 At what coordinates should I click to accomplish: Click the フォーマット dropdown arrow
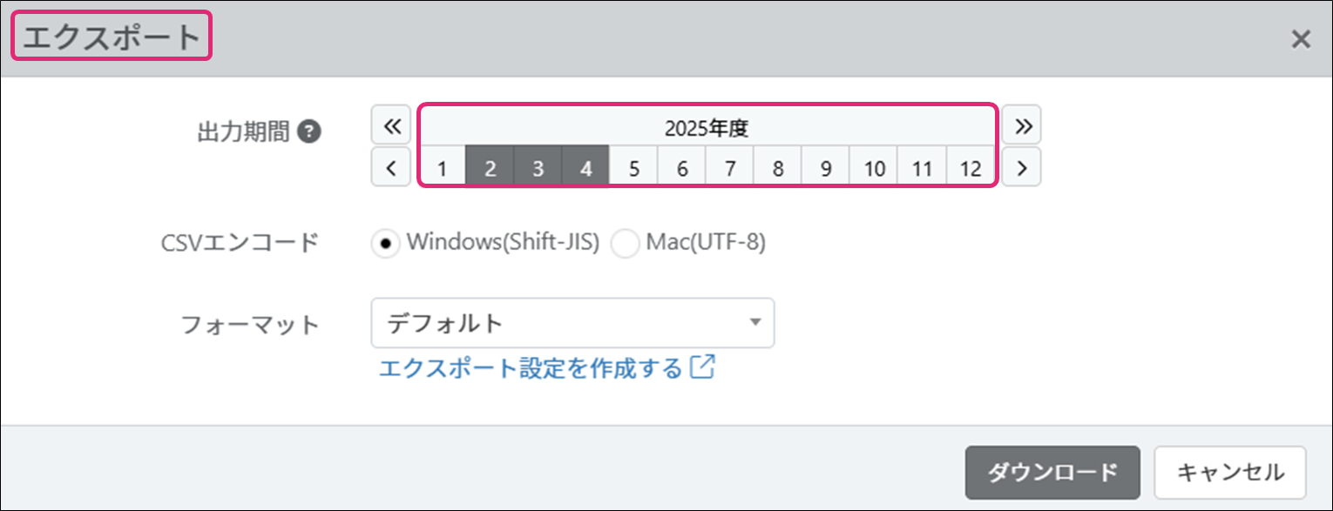point(754,323)
